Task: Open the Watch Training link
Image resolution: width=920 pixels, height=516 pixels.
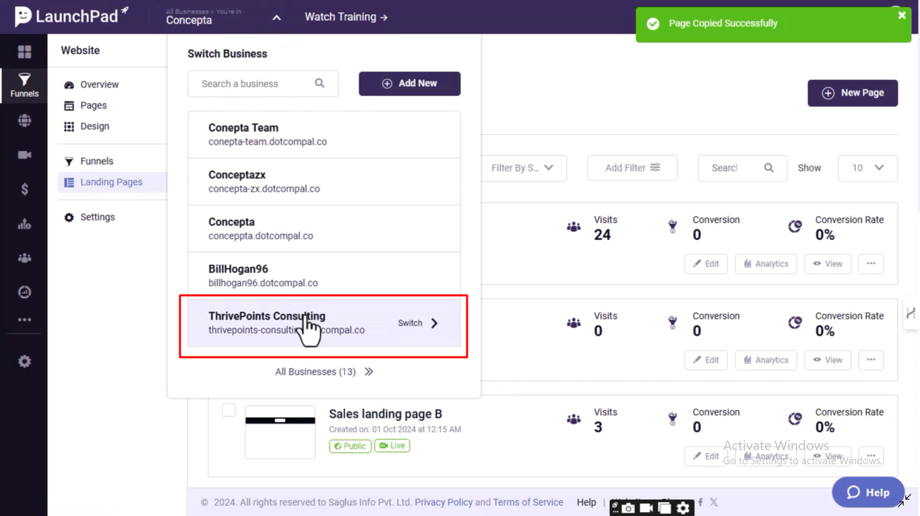Action: click(x=346, y=17)
